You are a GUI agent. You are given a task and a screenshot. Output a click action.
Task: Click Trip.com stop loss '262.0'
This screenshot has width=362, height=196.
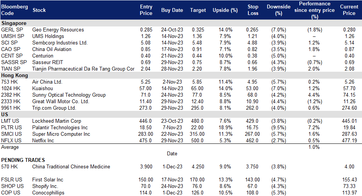pyautogui.click(x=252, y=108)
